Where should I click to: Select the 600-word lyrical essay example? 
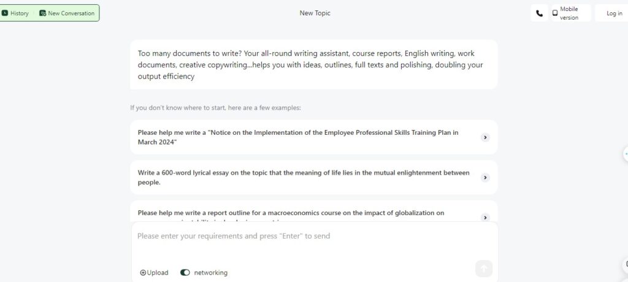click(313, 177)
